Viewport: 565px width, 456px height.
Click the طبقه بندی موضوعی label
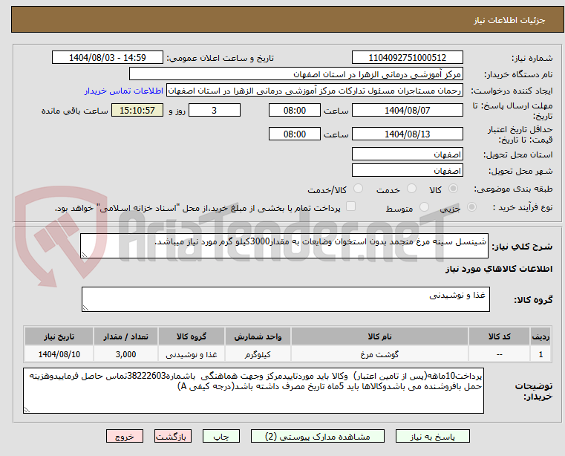point(513,189)
